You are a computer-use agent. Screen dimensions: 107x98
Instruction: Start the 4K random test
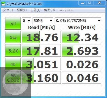[13, 64]
